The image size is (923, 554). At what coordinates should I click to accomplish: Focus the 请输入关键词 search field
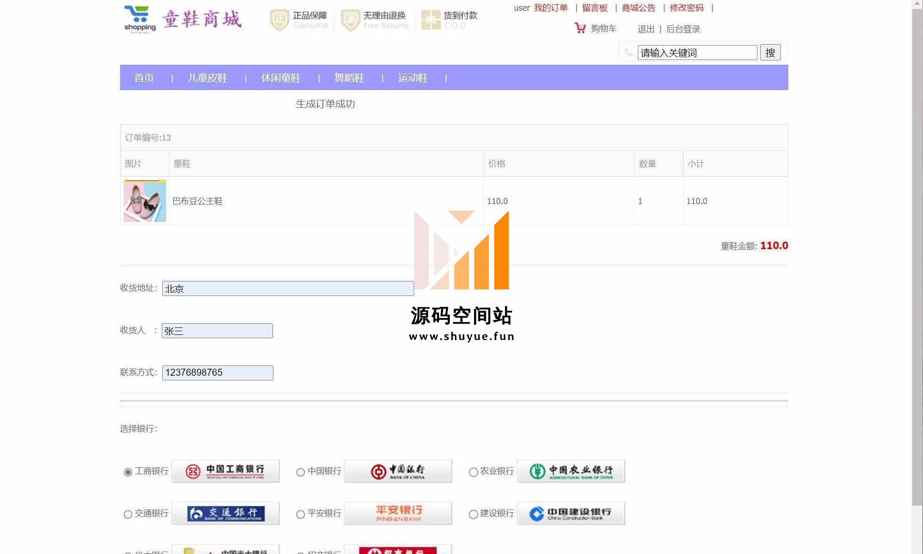(697, 53)
